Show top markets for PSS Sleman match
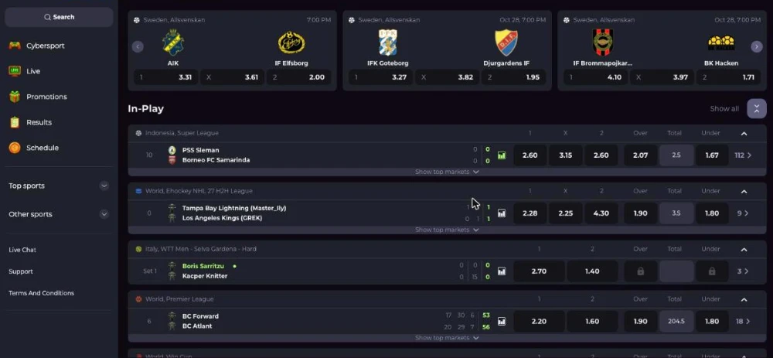This screenshot has height=358, width=773. click(447, 172)
